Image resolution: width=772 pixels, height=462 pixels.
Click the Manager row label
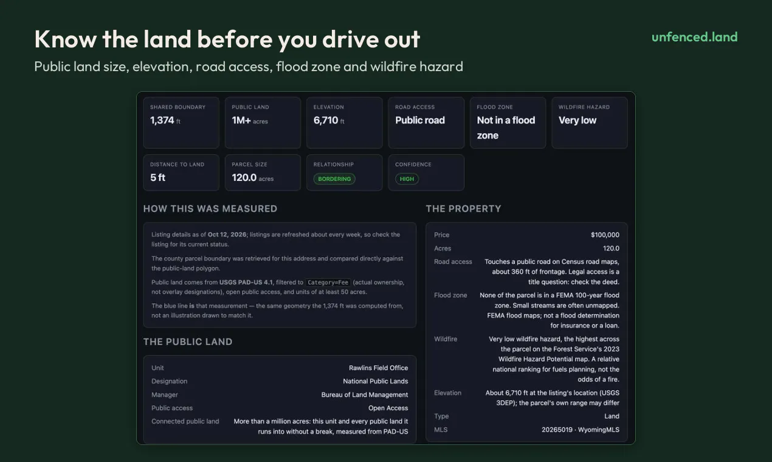pyautogui.click(x=165, y=395)
